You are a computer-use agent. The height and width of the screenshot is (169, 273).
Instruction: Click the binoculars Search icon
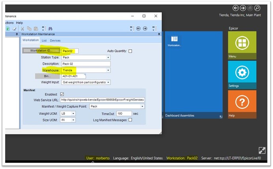pos(50,28)
